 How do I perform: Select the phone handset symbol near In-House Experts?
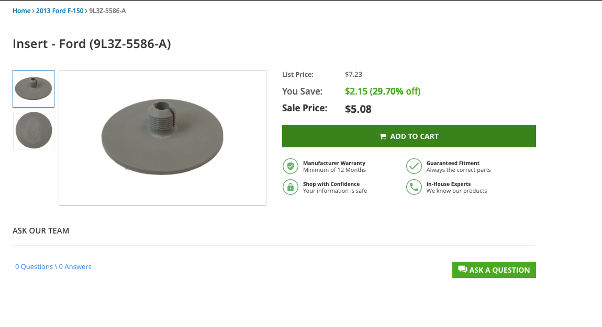(414, 186)
